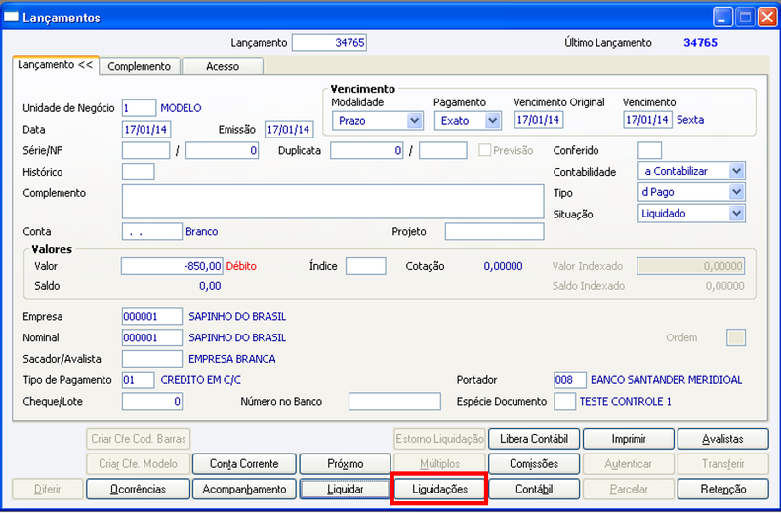Click the Liquidar button
This screenshot has height=513, width=781.
click(x=346, y=490)
